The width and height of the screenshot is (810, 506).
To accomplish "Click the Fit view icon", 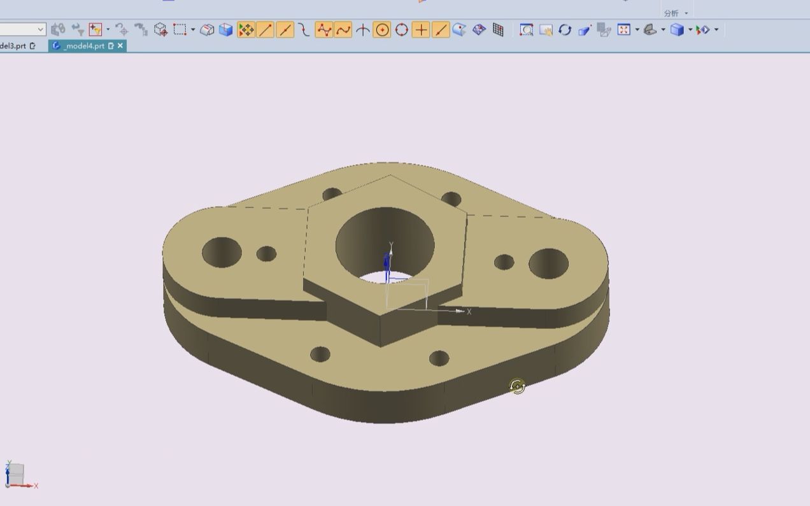I will click(x=623, y=30).
